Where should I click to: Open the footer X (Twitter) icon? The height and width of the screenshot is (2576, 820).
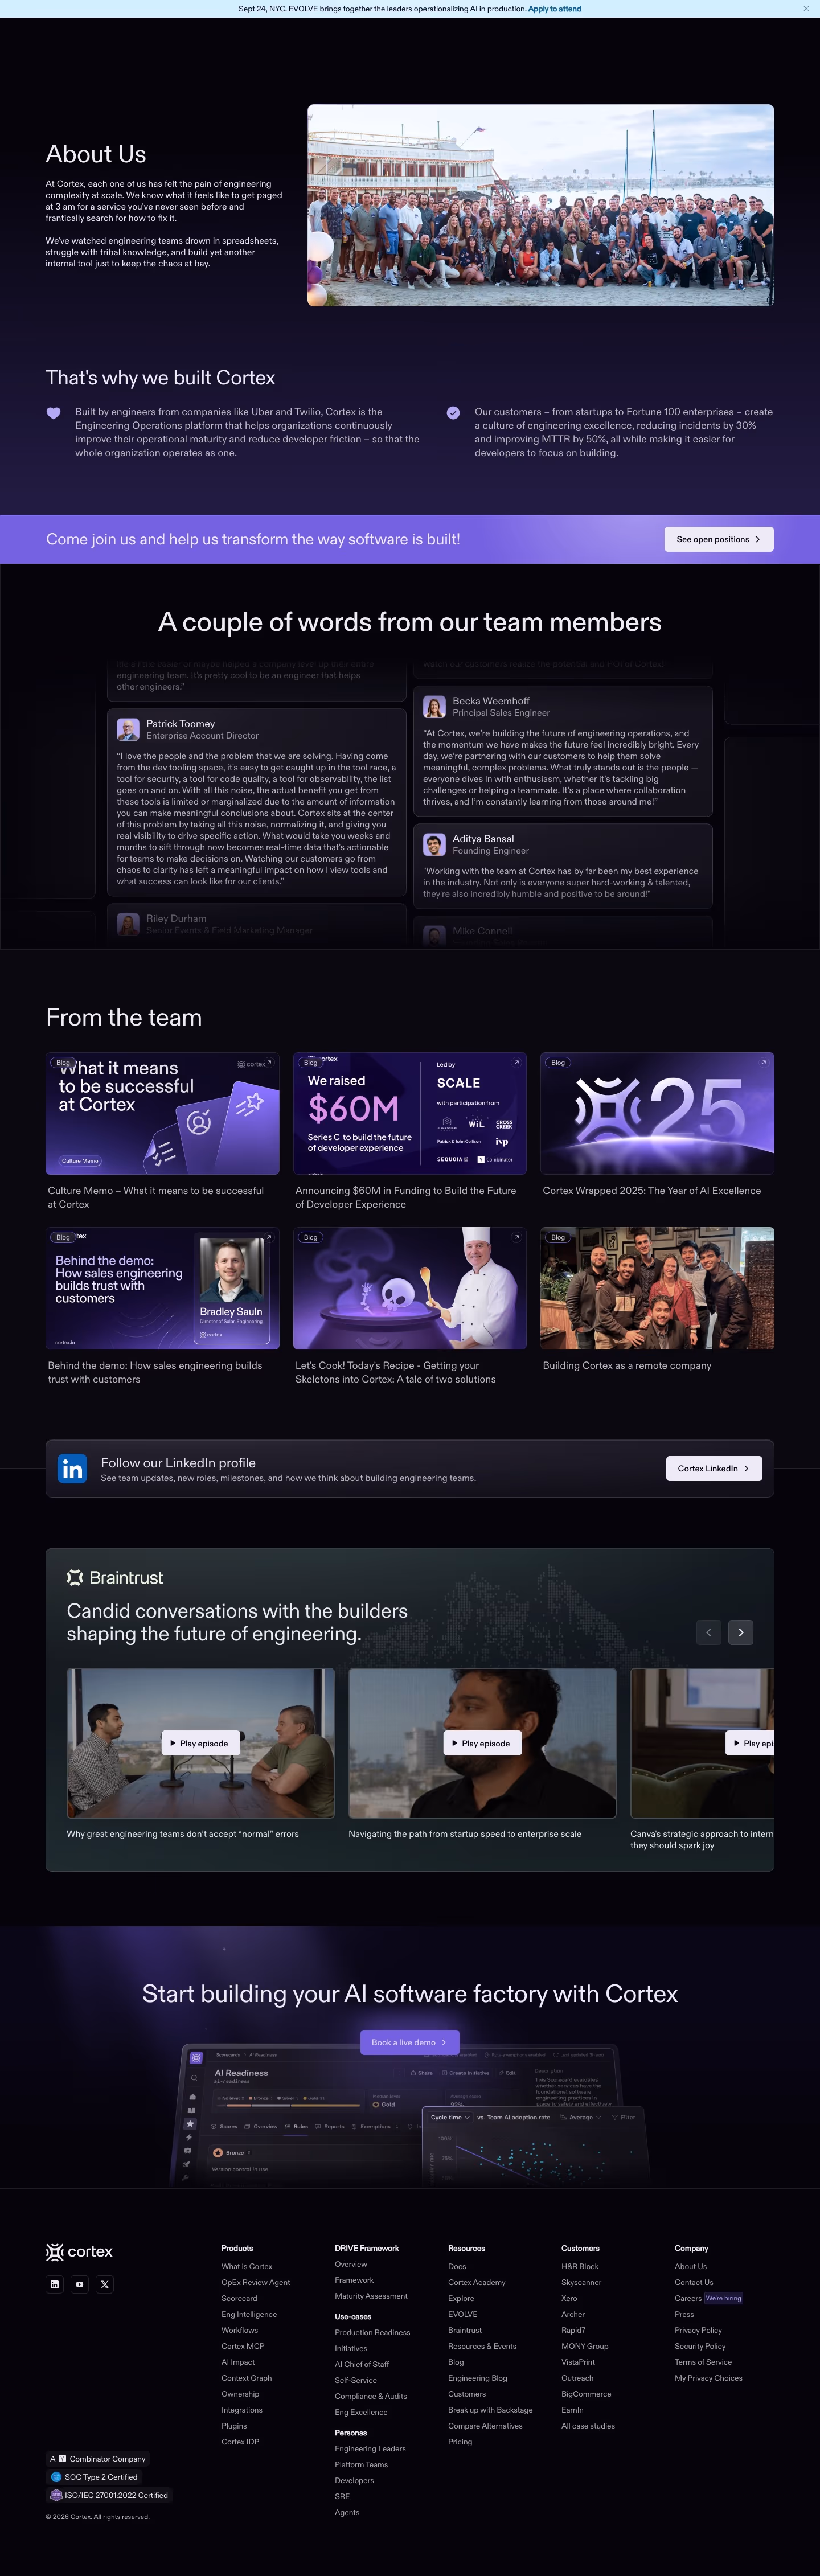(x=105, y=2284)
